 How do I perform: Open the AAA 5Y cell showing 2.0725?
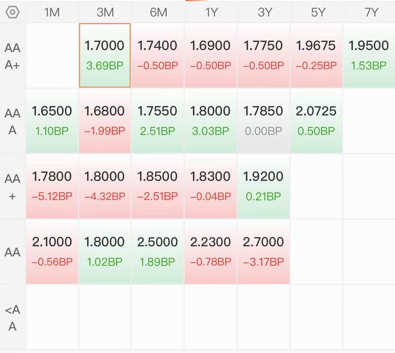316,121
